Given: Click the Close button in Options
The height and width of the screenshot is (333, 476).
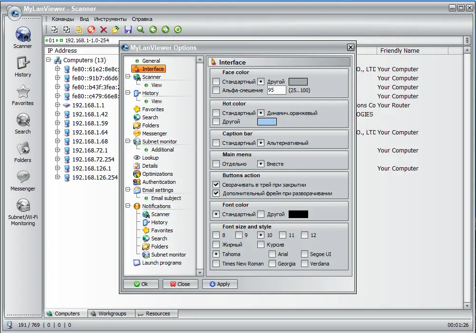Looking at the screenshot, I should pos(180,284).
